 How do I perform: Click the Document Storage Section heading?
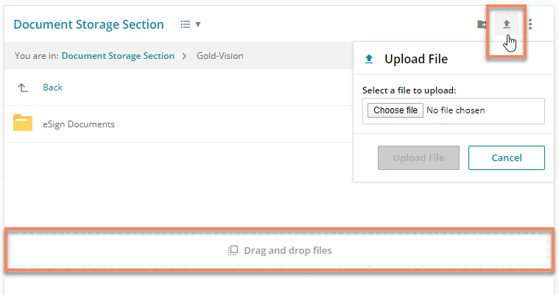tap(89, 24)
